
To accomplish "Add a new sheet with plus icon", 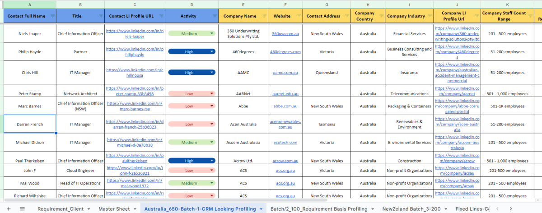I will pyautogui.click(x=9, y=209).
